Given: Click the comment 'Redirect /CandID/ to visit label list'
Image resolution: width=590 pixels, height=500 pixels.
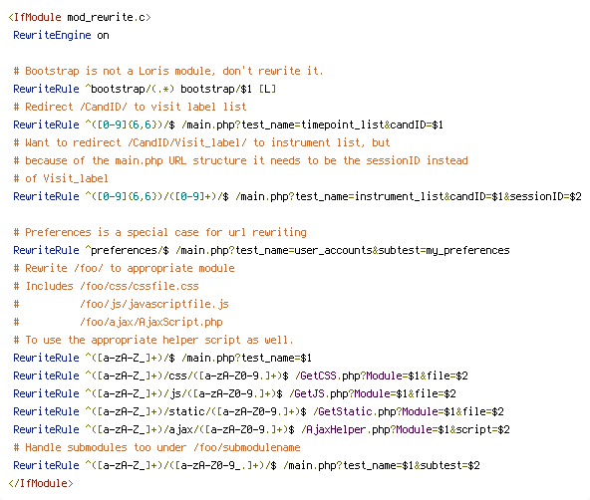Looking at the screenshot, I should pos(130,107).
